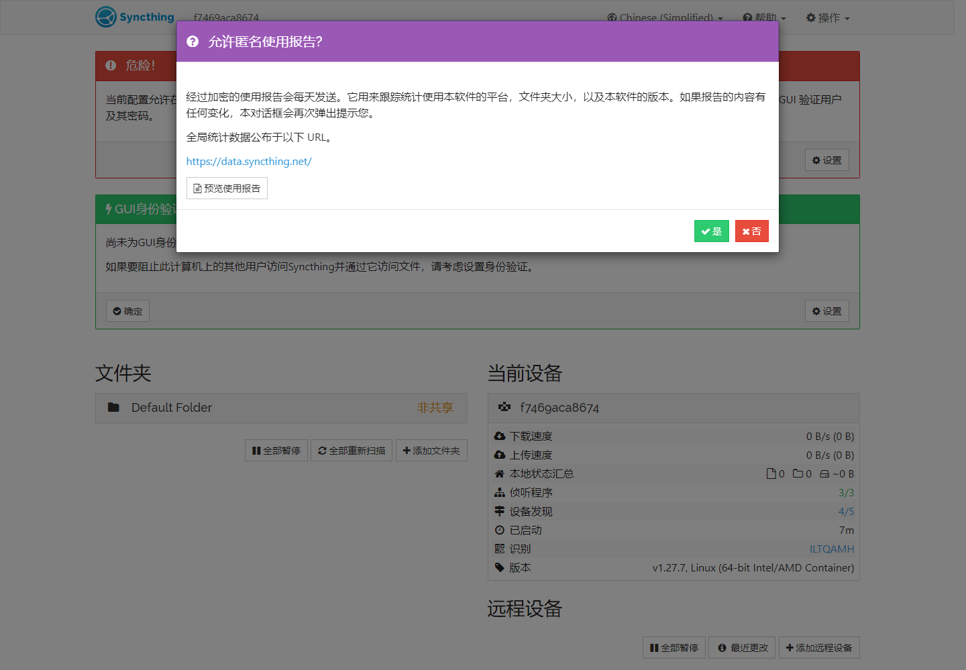Open the 帮助 help menu
The width and height of the screenshot is (966, 670).
click(764, 18)
